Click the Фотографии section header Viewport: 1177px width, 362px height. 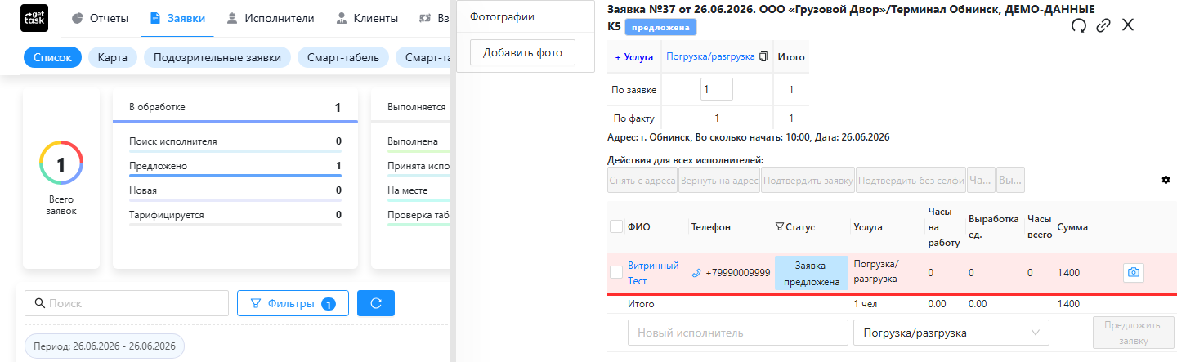click(502, 16)
